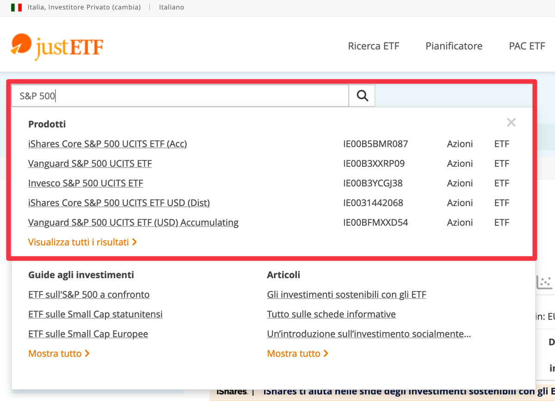The width and height of the screenshot is (555, 401).
Task: Expand Visualizza tutti i risultati
Action: [x=82, y=242]
